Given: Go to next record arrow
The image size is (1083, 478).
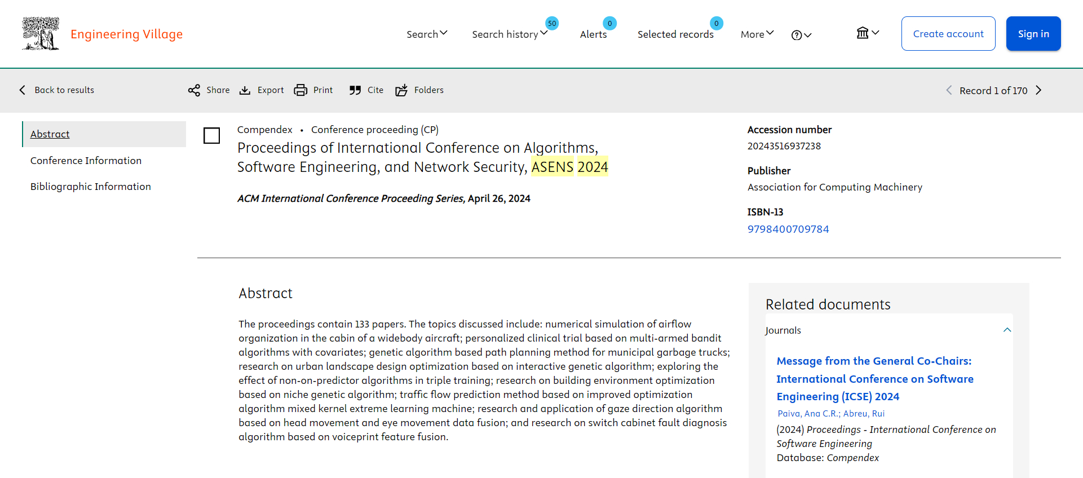Looking at the screenshot, I should pyautogui.click(x=1038, y=90).
